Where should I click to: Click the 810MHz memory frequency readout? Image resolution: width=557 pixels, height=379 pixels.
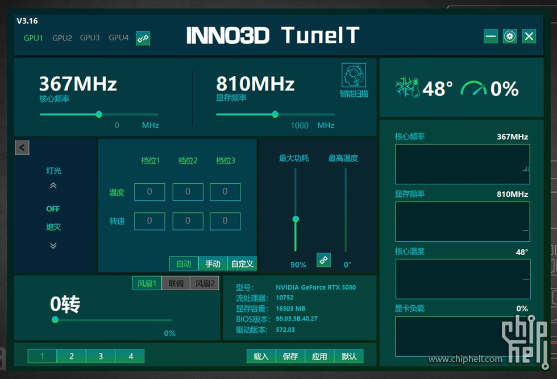click(x=255, y=84)
